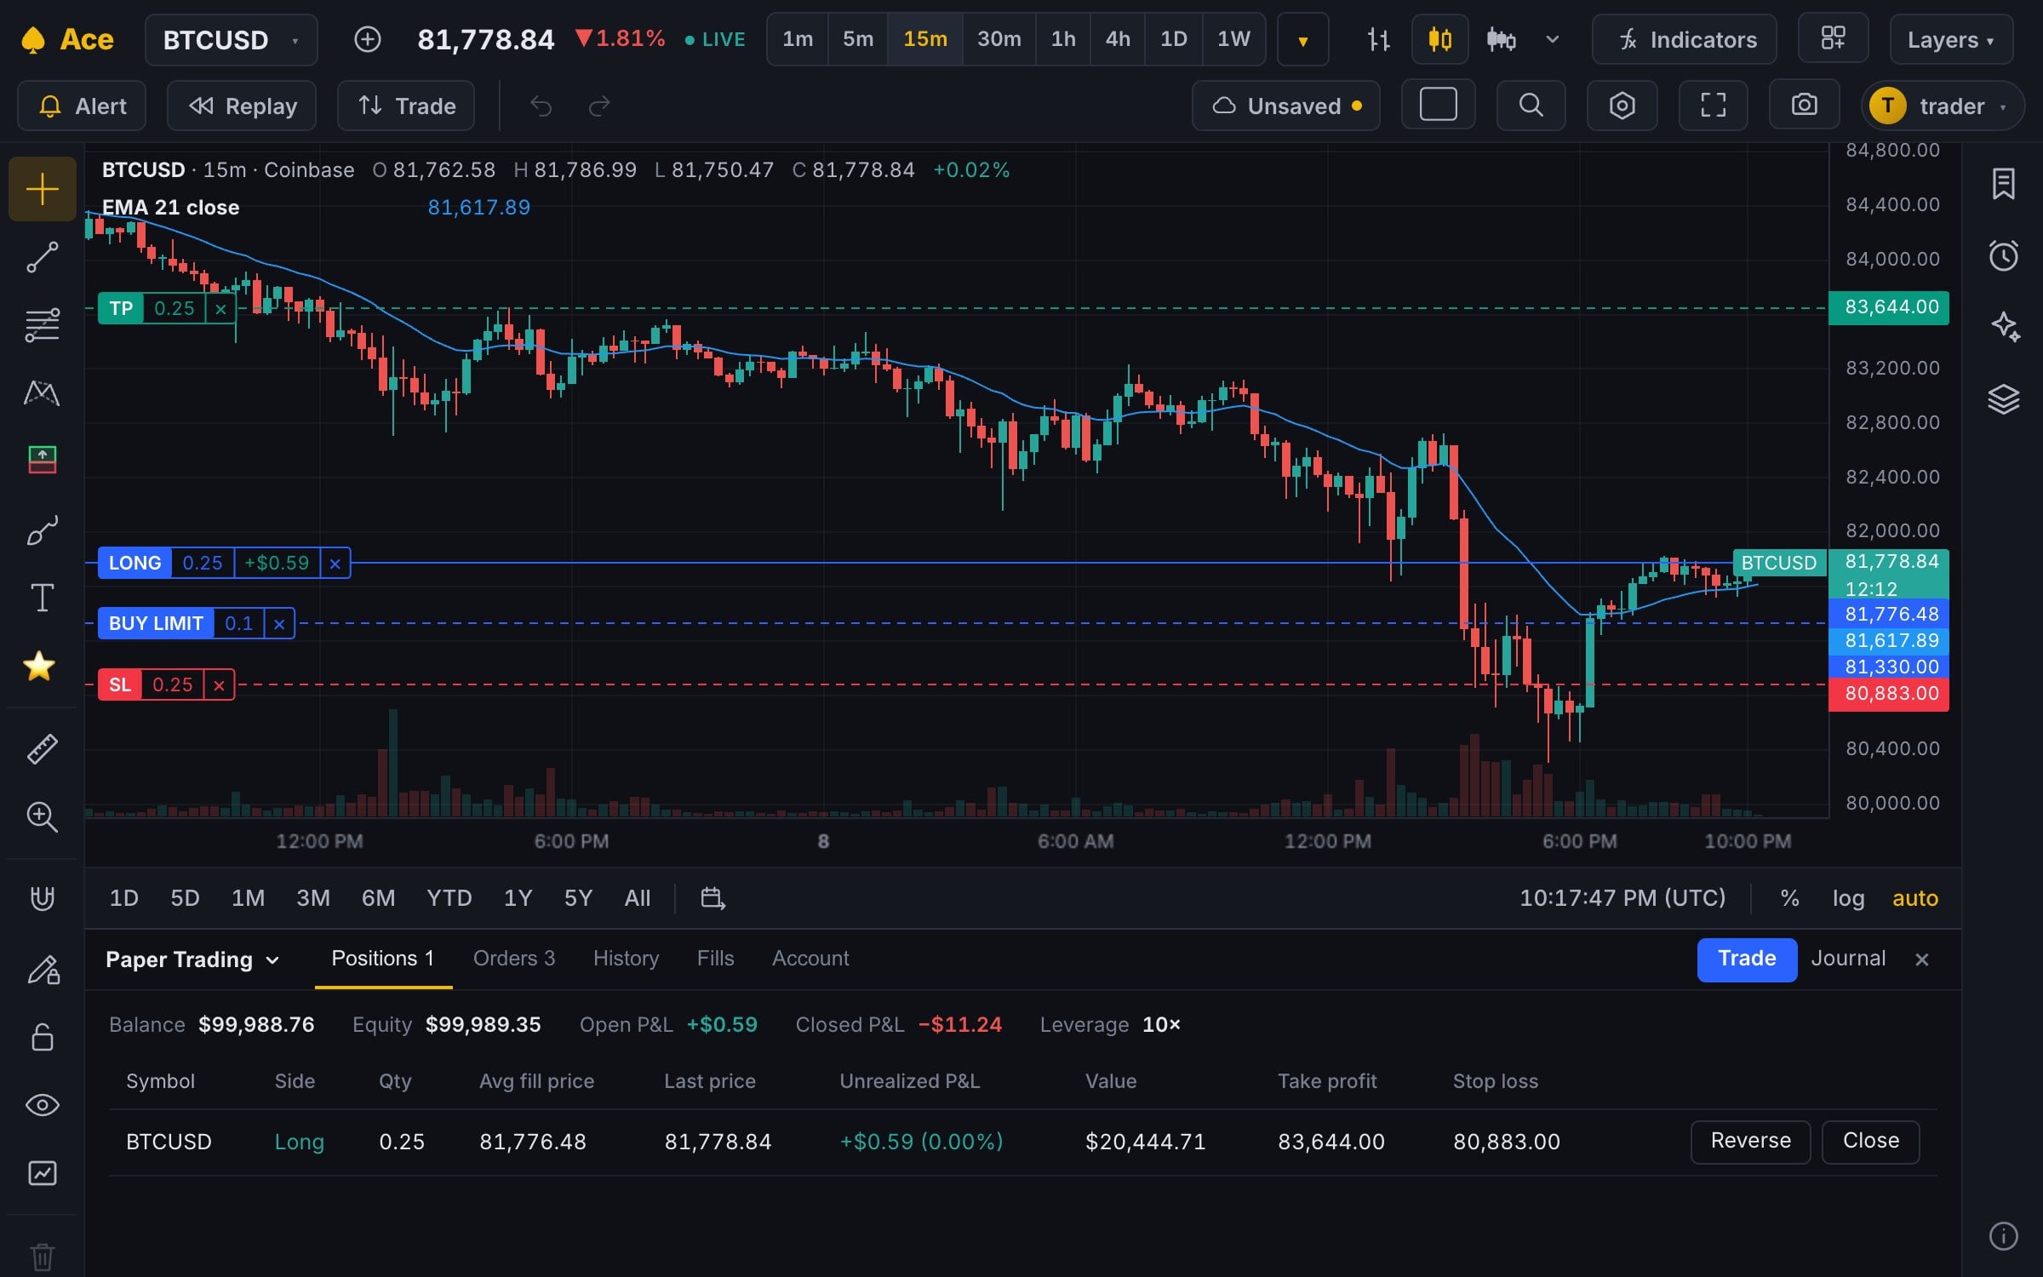Switch to the Orders 3 tab
The width and height of the screenshot is (2043, 1277).
coord(513,959)
